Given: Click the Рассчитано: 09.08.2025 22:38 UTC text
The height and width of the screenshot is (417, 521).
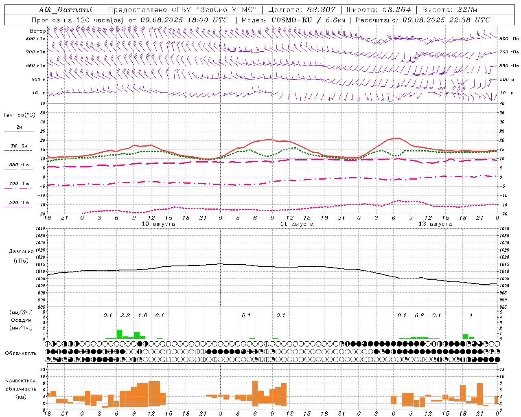Looking at the screenshot, I should pyautogui.click(x=422, y=20).
